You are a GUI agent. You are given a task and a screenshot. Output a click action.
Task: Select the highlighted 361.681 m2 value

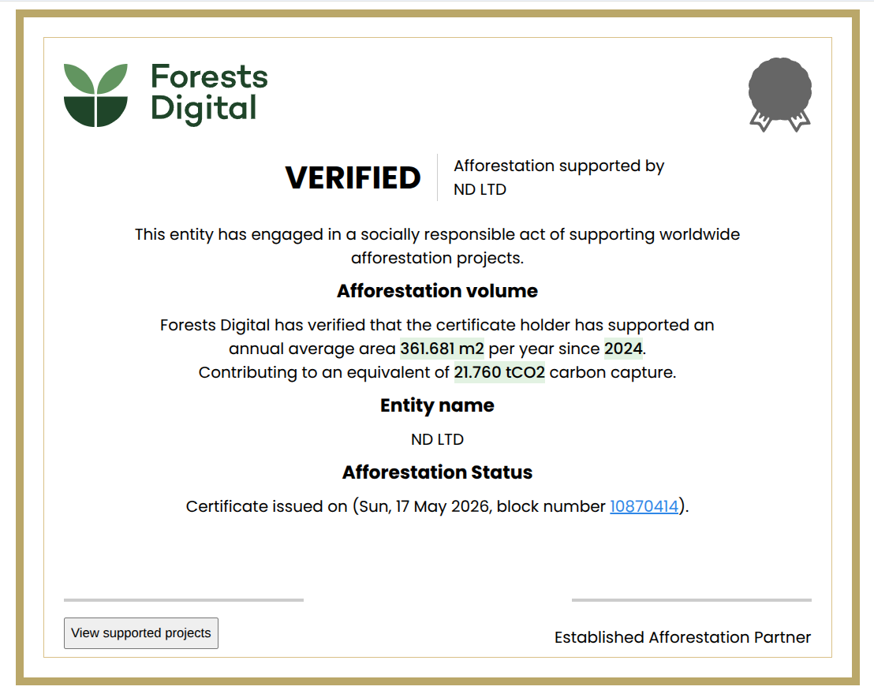[x=442, y=349]
